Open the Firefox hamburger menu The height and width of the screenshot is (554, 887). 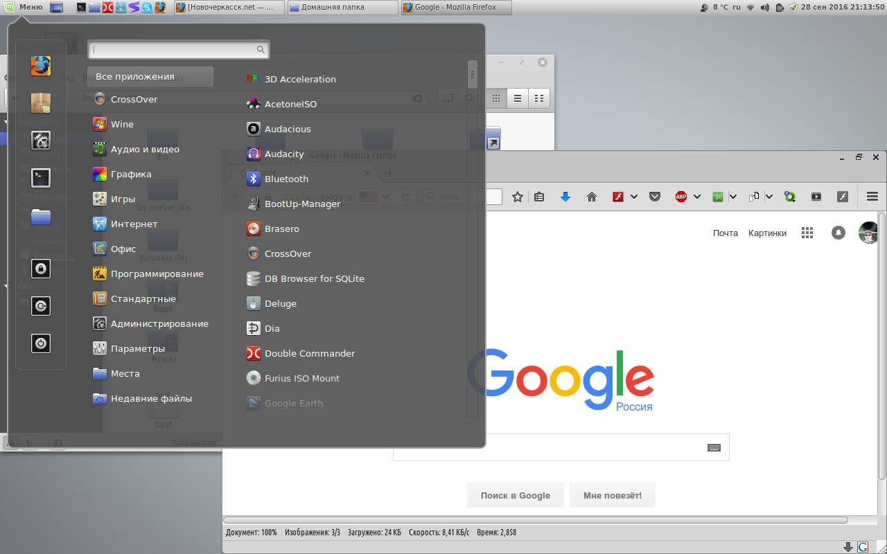872,197
